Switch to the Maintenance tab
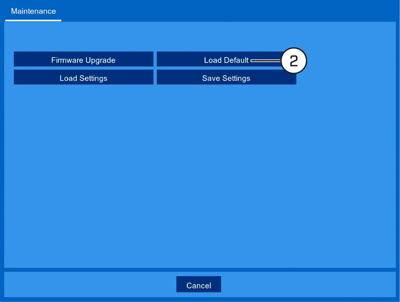 click(33, 11)
